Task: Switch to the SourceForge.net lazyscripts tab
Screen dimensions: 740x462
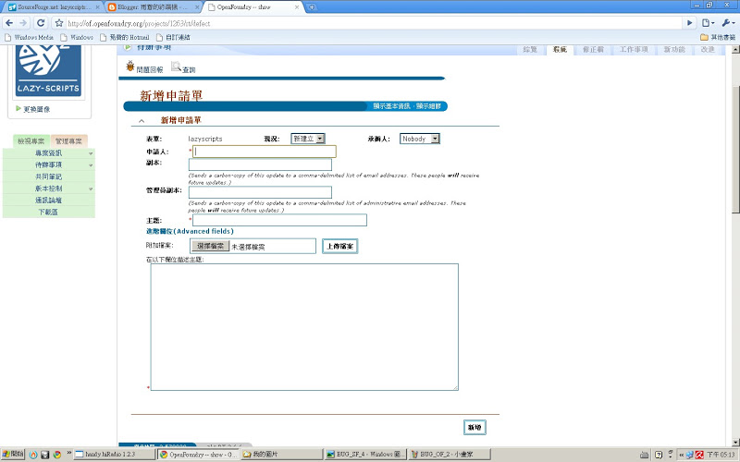Action: tap(52, 7)
